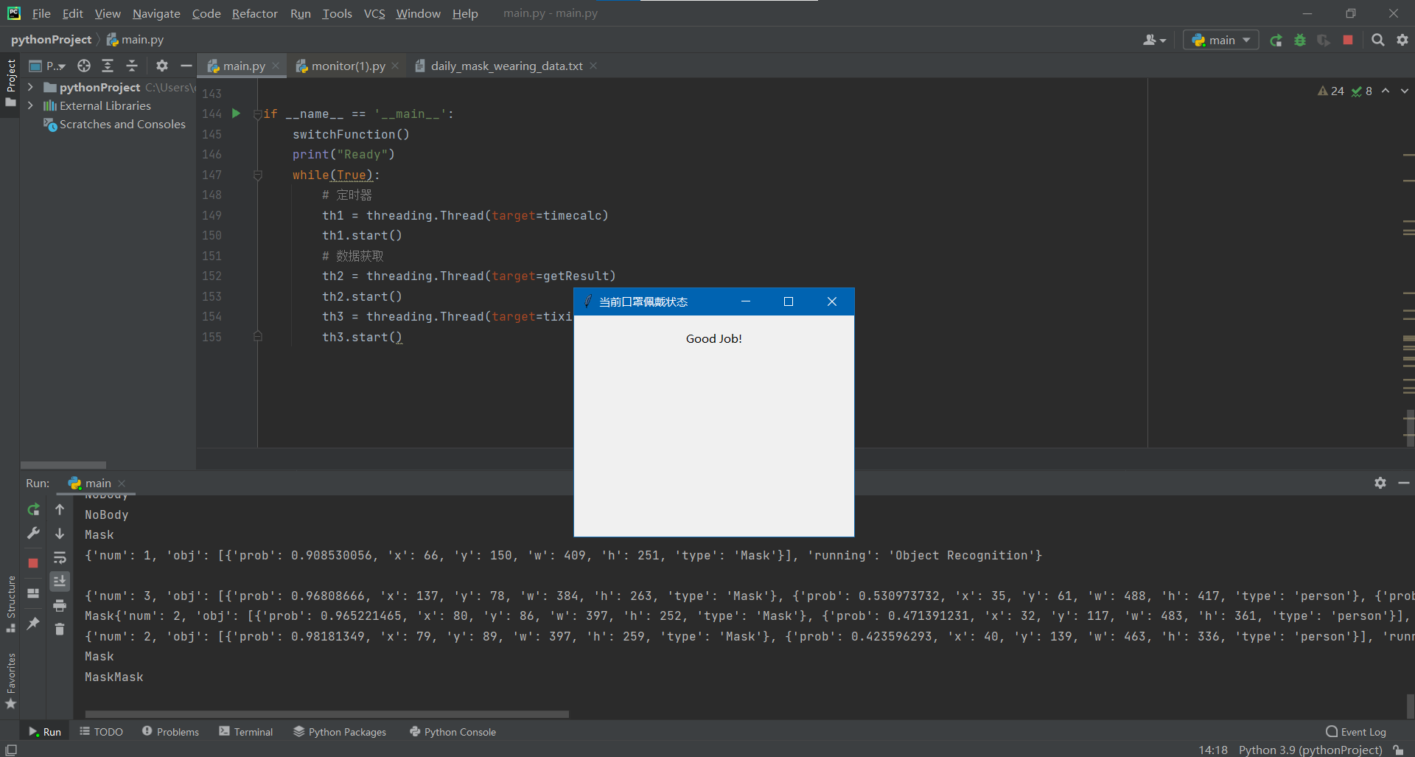1415x757 pixels.
Task: Open the Project view selector dropdown
Action: 48,66
